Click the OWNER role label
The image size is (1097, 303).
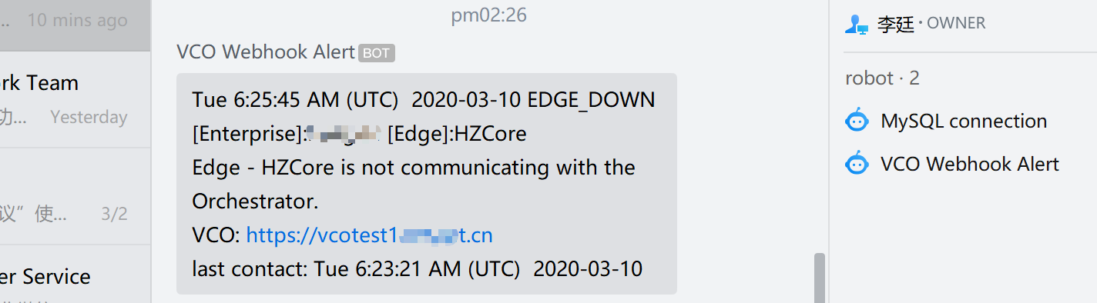point(956,24)
